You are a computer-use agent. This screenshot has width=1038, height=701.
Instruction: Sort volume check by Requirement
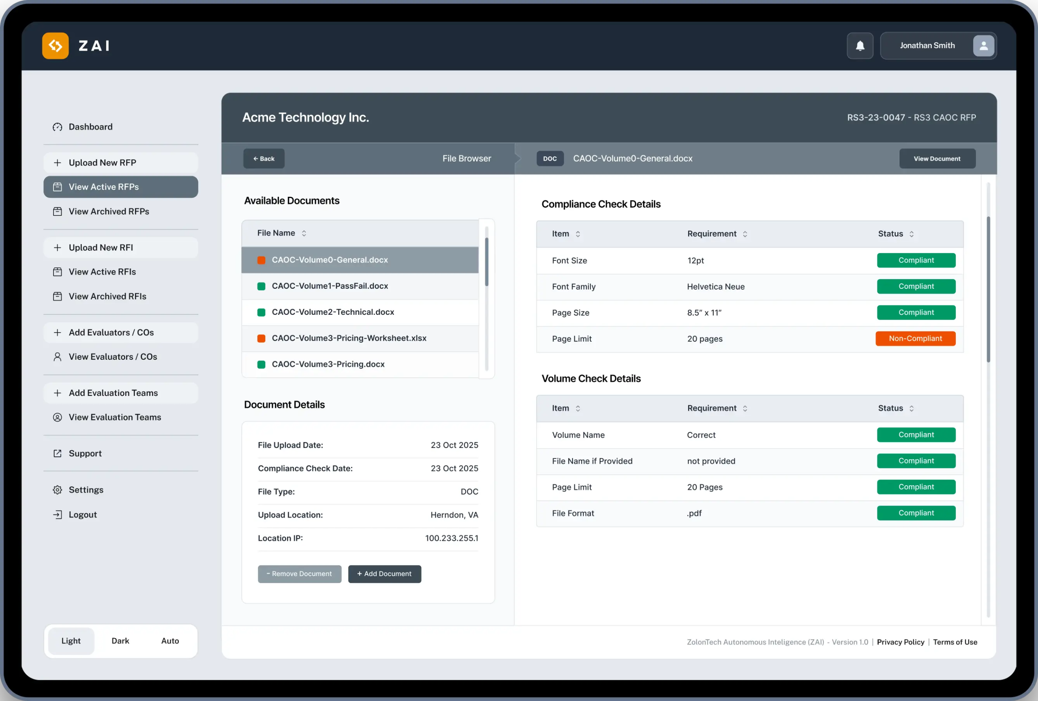coord(744,409)
